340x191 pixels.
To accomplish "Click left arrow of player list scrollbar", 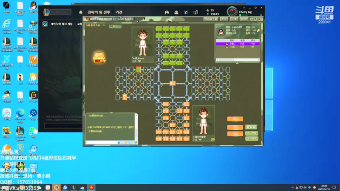I will click(217, 60).
